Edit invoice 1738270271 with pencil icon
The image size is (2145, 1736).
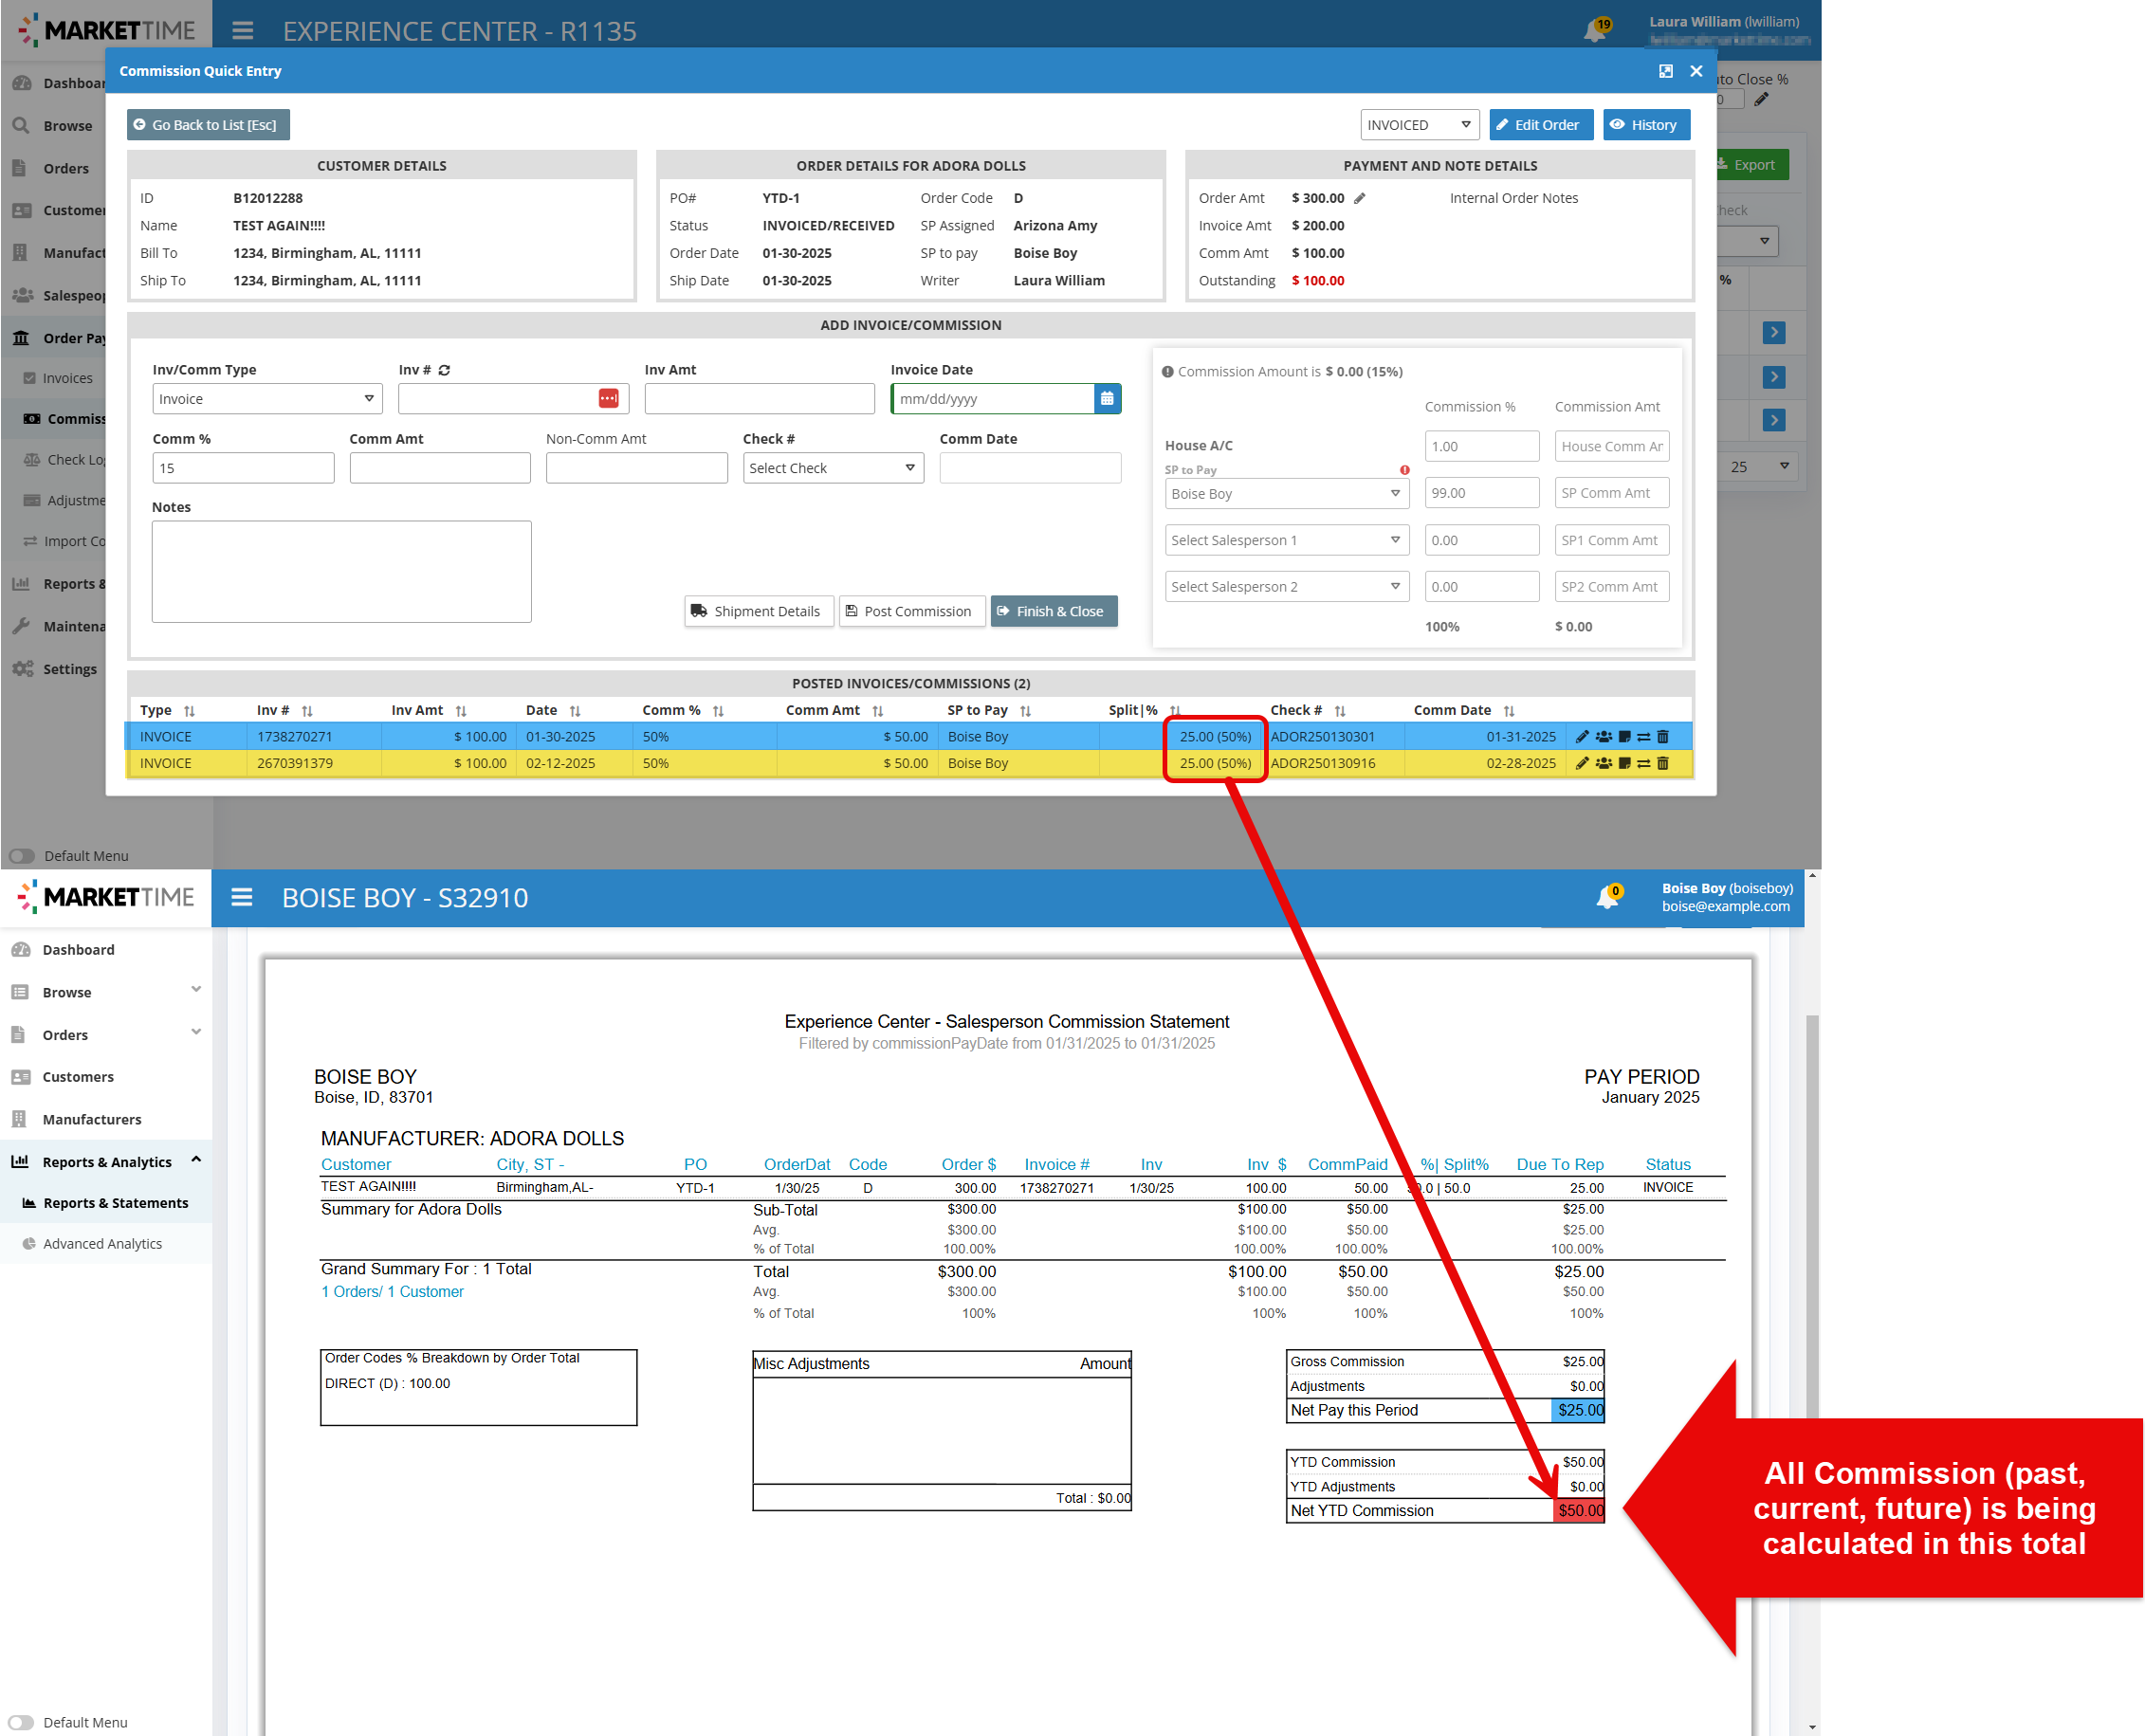[x=1582, y=737]
